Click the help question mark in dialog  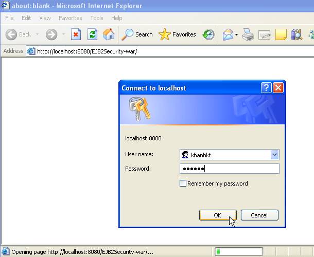click(266, 87)
